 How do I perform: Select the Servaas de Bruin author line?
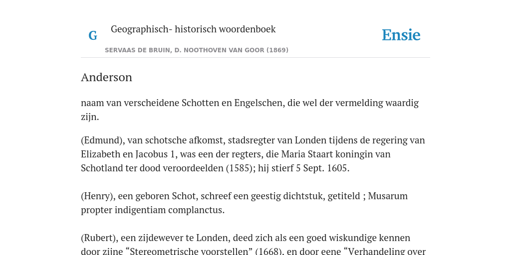coord(197,50)
